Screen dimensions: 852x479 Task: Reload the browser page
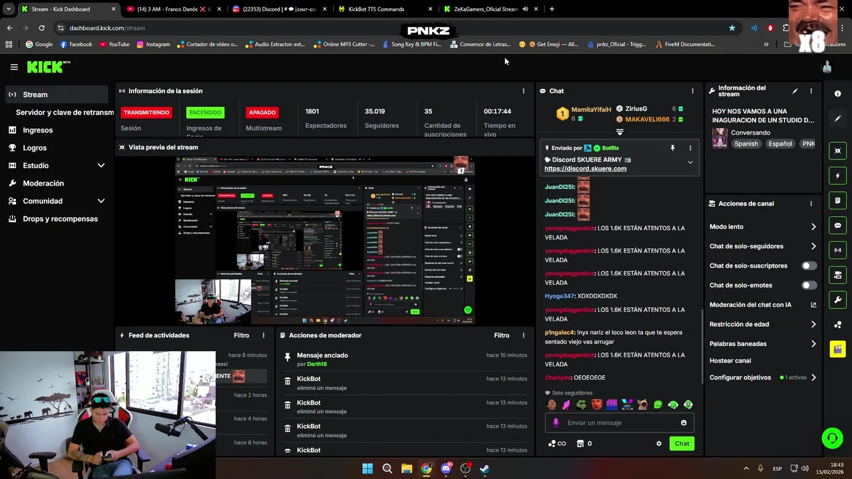(41, 28)
